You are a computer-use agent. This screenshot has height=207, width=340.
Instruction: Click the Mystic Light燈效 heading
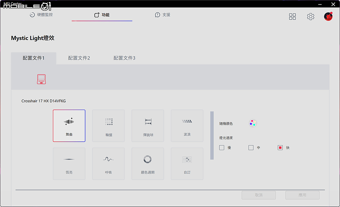click(x=33, y=38)
